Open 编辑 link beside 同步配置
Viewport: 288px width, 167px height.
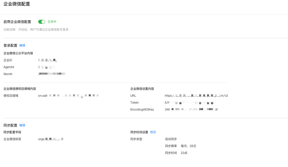click(22, 125)
